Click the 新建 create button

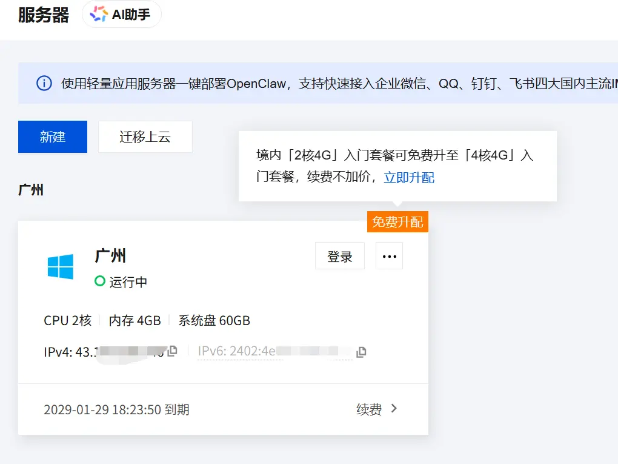53,136
